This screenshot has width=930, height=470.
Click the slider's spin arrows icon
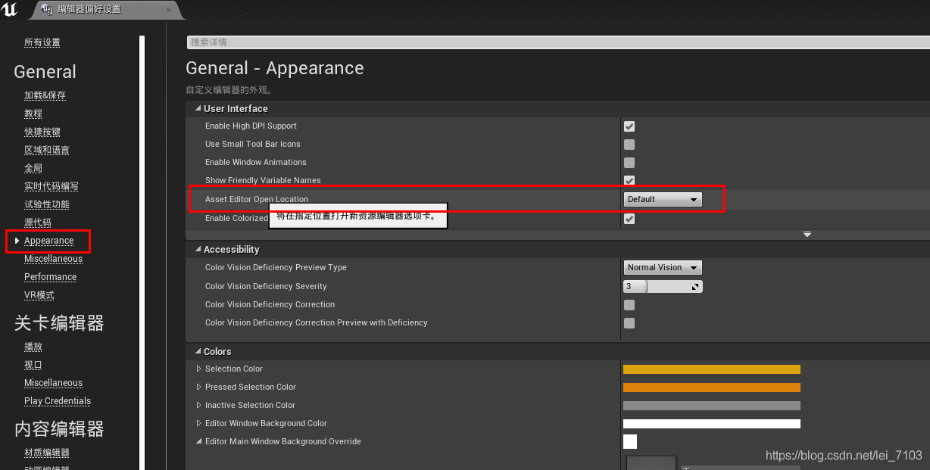[x=695, y=287]
